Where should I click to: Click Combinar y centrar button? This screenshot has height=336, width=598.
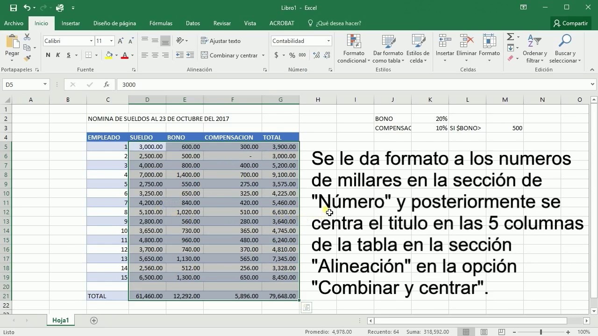[x=229, y=56]
